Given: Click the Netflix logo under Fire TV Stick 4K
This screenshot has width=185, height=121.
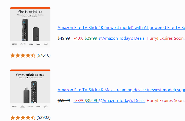Looking at the screenshot, I should point(15,44).
